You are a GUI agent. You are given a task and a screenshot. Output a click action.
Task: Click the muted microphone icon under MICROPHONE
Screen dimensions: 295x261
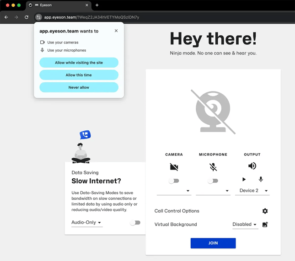(213, 167)
